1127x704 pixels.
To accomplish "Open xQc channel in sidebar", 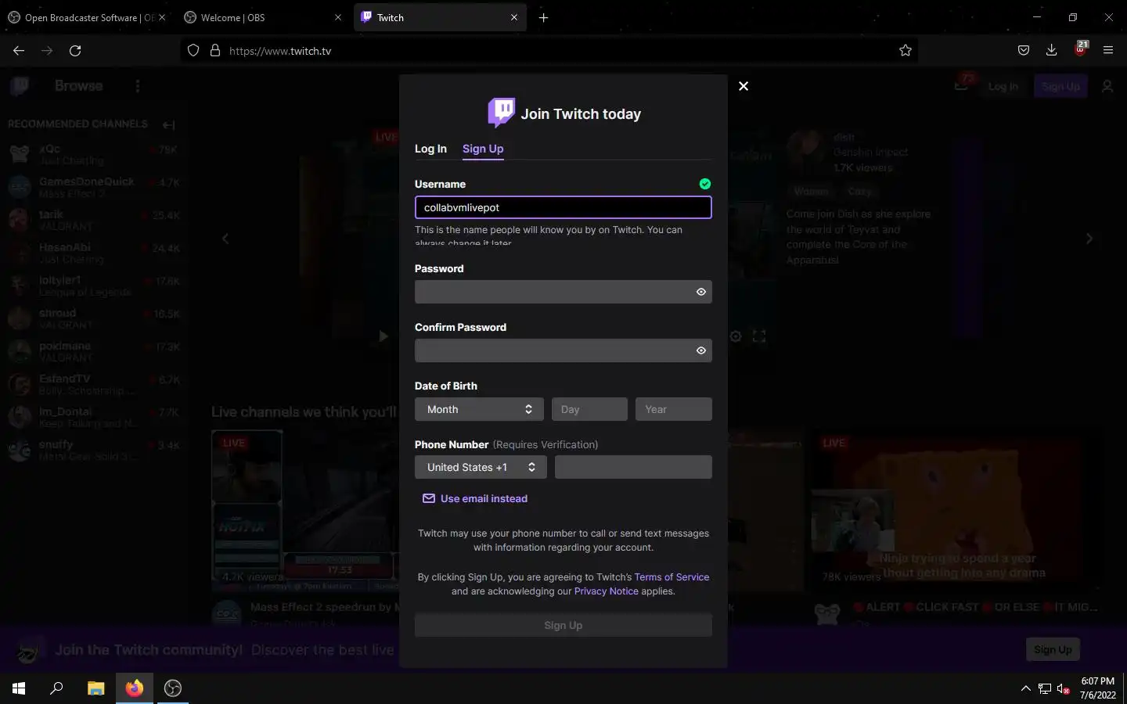I will click(x=94, y=154).
